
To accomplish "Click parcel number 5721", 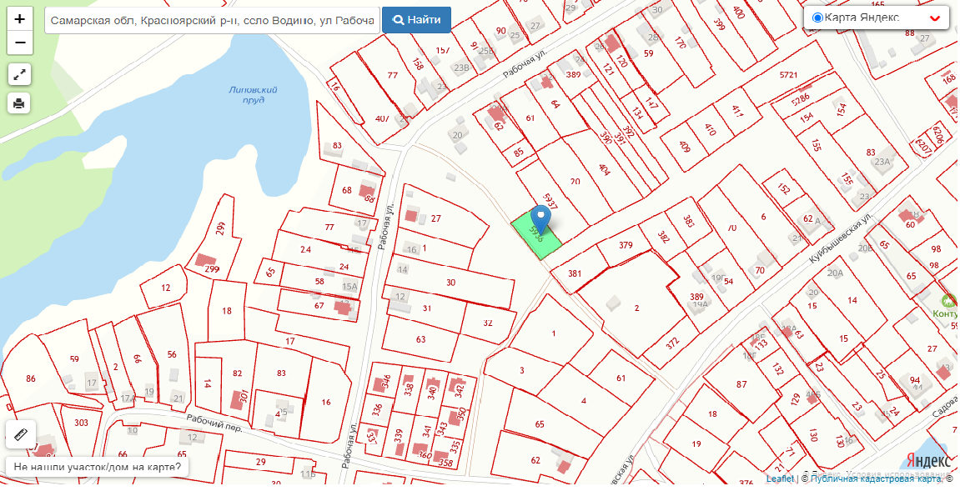I will point(788,75).
